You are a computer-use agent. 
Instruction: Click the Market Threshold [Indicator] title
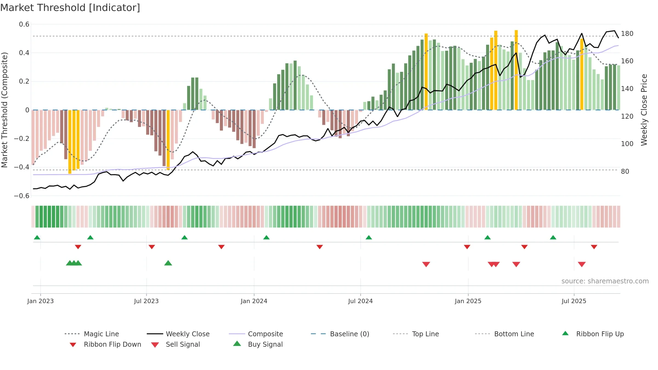point(70,8)
